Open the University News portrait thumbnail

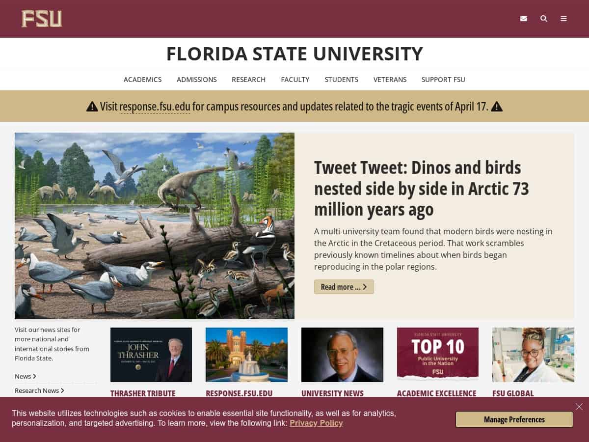pos(342,355)
